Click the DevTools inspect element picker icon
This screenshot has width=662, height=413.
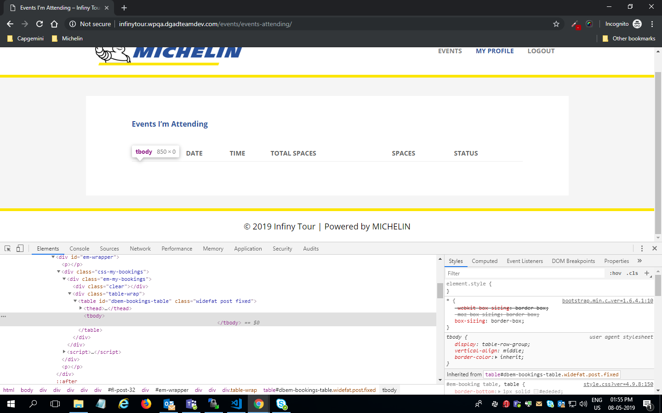(8, 248)
